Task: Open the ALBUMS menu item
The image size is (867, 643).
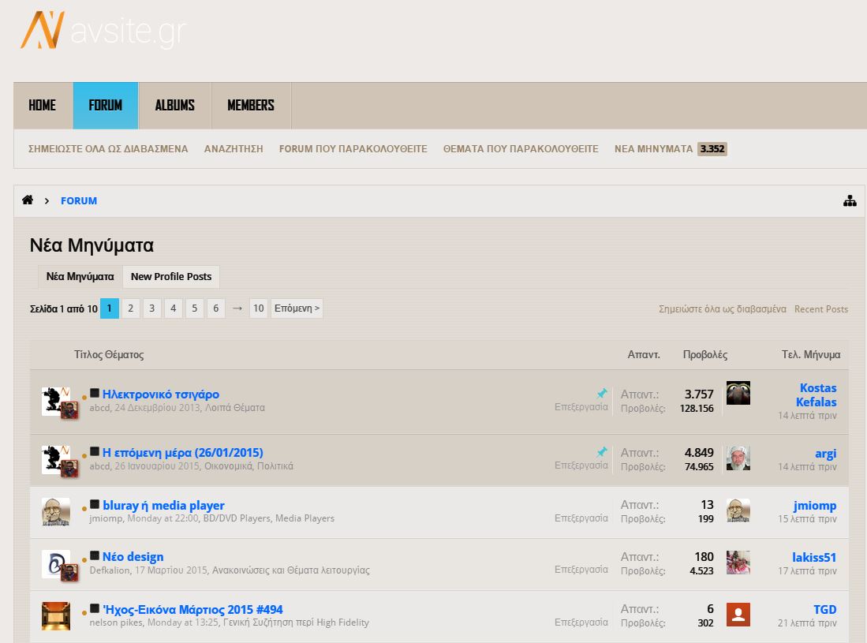Action: (x=174, y=105)
